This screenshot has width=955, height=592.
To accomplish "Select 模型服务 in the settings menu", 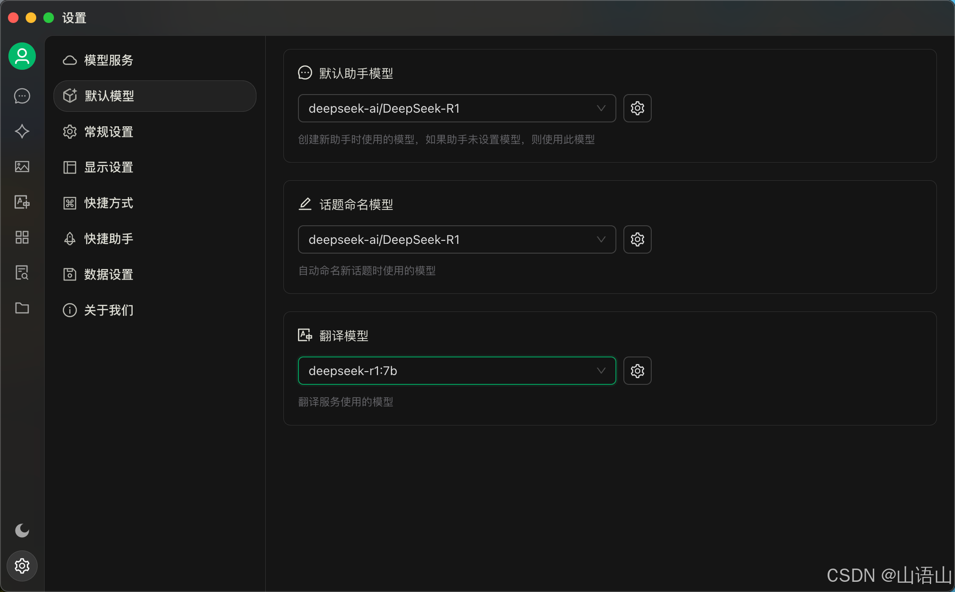I will (x=155, y=60).
